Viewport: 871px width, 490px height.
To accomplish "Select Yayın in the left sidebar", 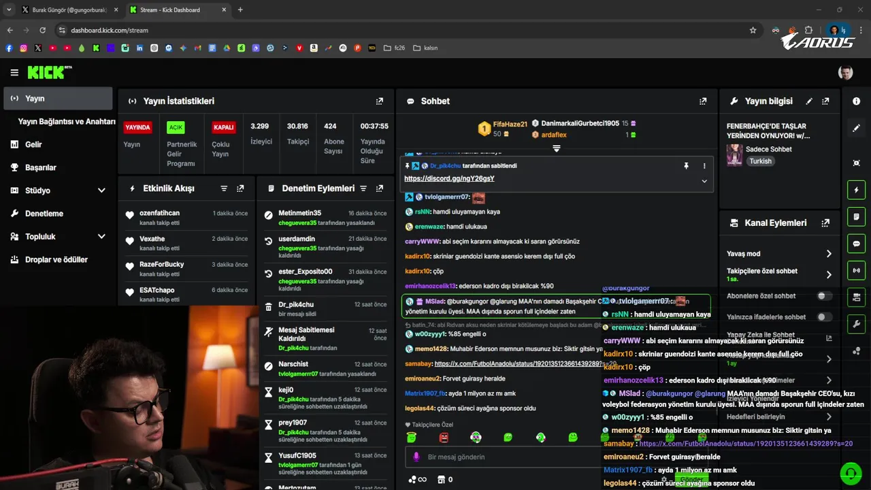I will [58, 99].
